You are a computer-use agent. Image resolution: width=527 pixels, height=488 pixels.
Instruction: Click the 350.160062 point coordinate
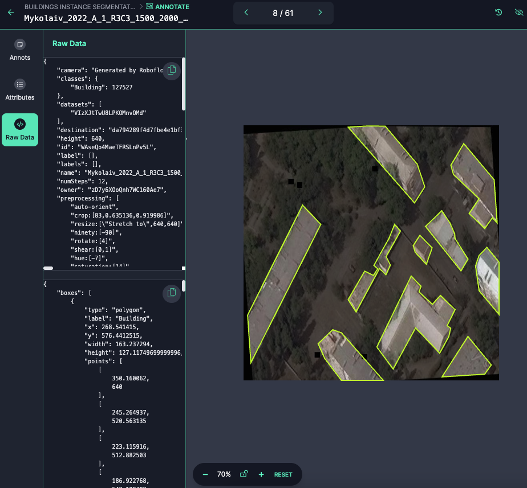coord(131,378)
